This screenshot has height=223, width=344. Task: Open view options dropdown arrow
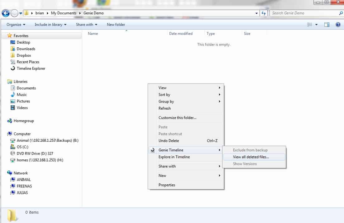[x=316, y=25]
